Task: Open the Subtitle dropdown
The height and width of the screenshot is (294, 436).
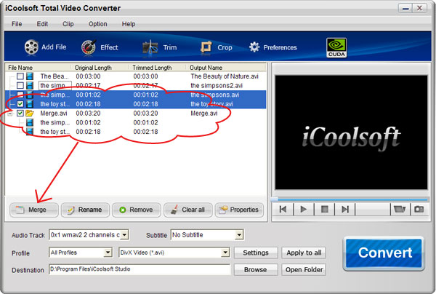Action: point(239,235)
